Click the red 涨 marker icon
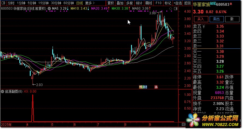Image resolution: width=243 pixels, height=129 pixels. 156,87
